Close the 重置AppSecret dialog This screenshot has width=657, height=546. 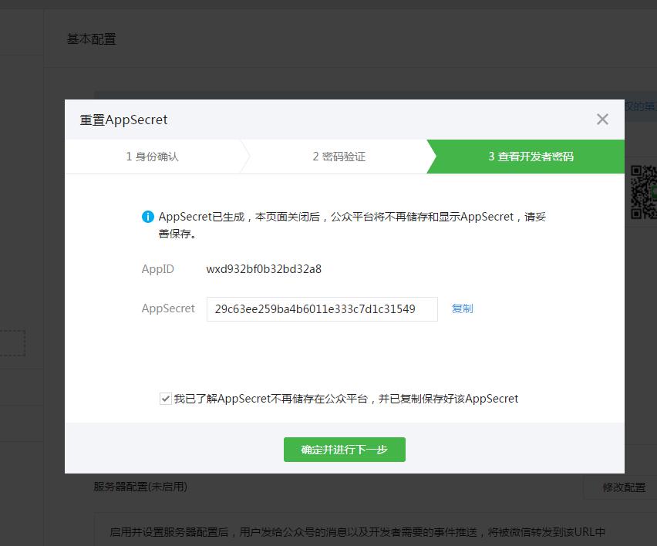click(x=602, y=119)
